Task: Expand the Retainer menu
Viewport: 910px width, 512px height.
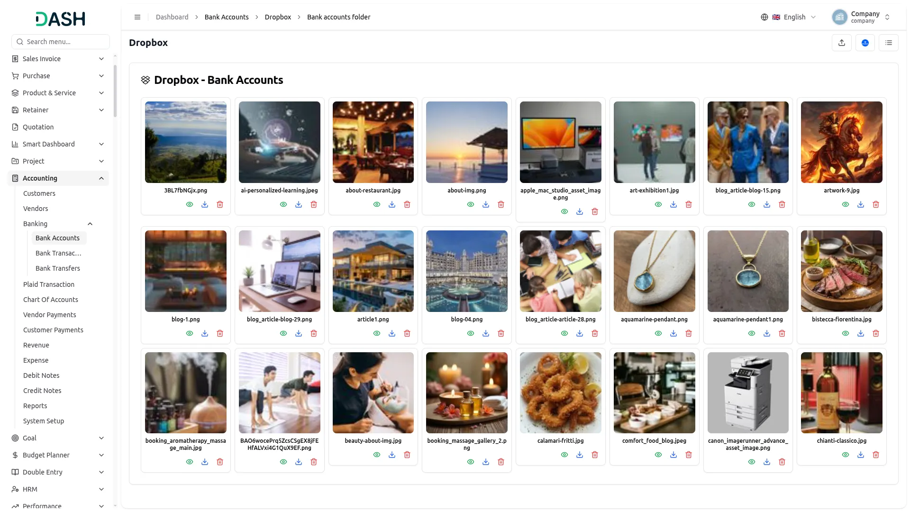Action: click(x=58, y=110)
